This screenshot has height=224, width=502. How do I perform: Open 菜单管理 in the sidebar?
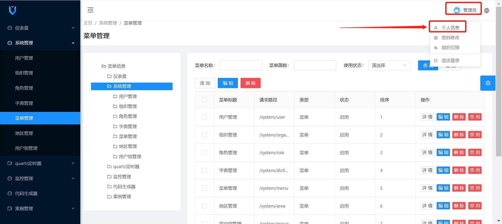coord(40,118)
